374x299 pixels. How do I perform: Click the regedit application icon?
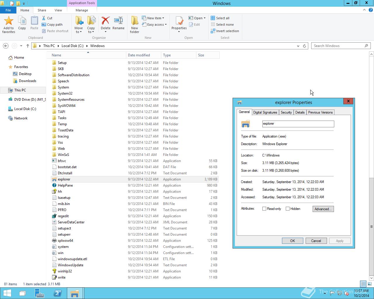click(54, 216)
